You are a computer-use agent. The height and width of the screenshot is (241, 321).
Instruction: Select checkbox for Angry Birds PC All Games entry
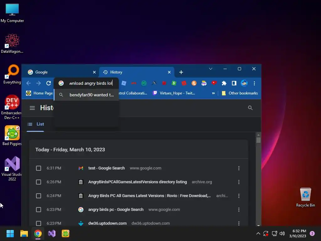(39, 196)
